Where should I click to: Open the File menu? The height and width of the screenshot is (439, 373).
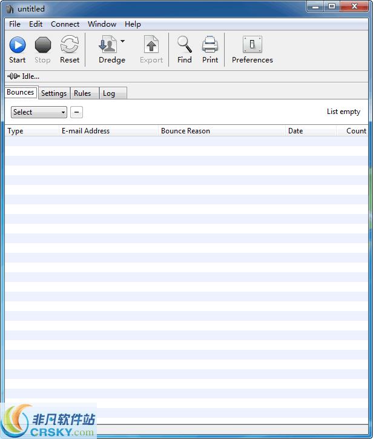point(15,24)
